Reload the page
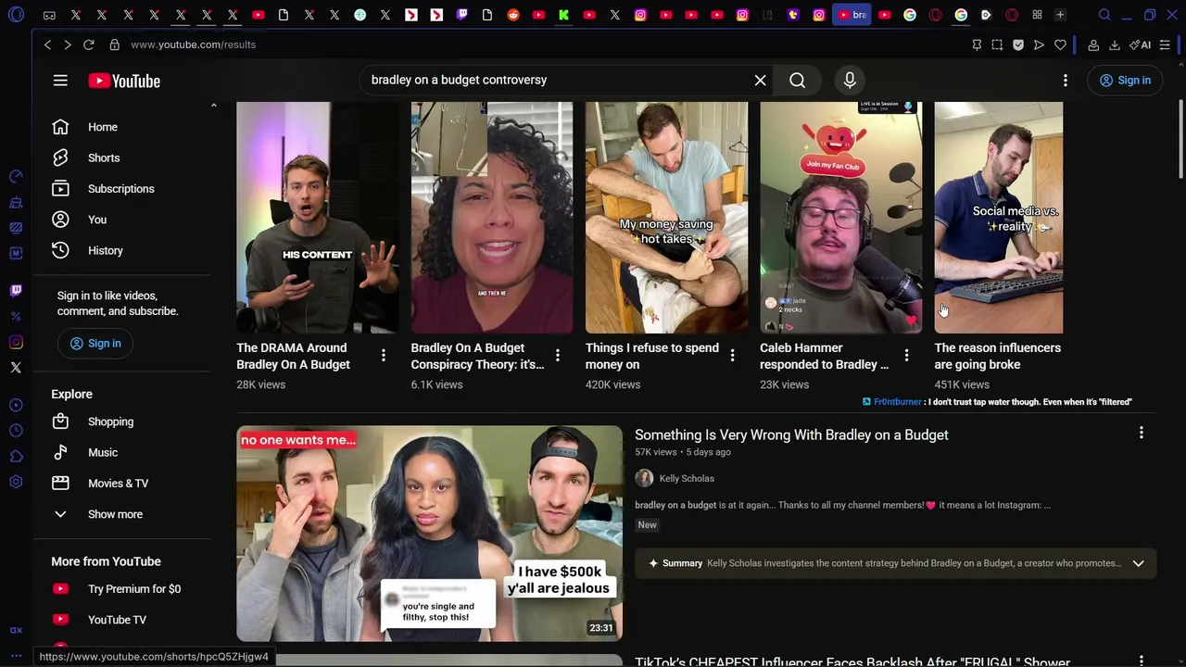Viewport: 1186px width, 667px height. click(89, 44)
